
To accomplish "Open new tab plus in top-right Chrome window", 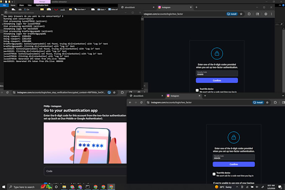I will (197, 7).
